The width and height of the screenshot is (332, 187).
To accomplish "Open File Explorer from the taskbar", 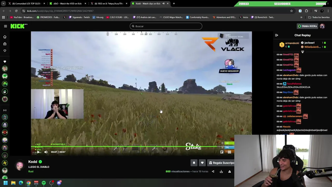I will tap(13, 183).
